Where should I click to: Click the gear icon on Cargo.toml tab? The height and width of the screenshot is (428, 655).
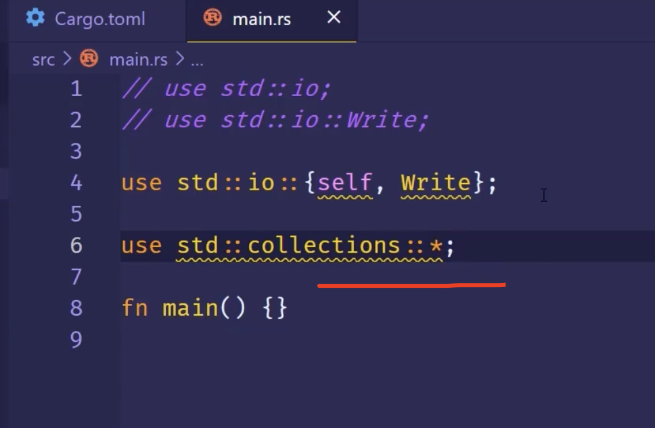35,18
